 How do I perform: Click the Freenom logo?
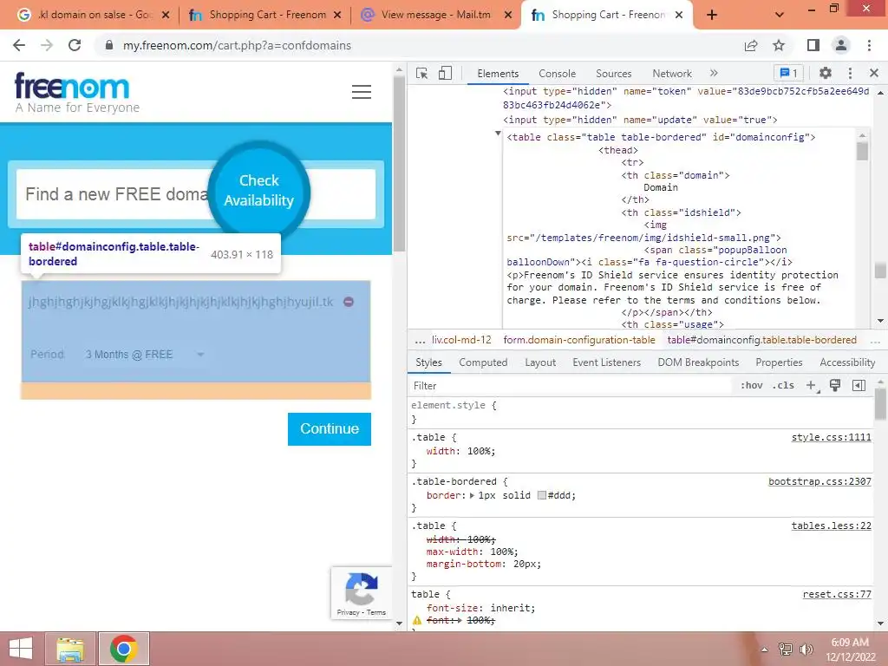(76, 93)
